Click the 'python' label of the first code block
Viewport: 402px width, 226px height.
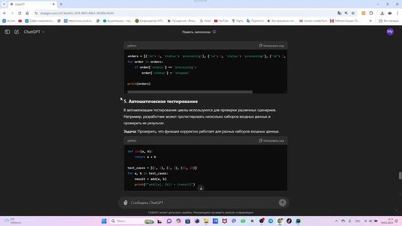132,46
